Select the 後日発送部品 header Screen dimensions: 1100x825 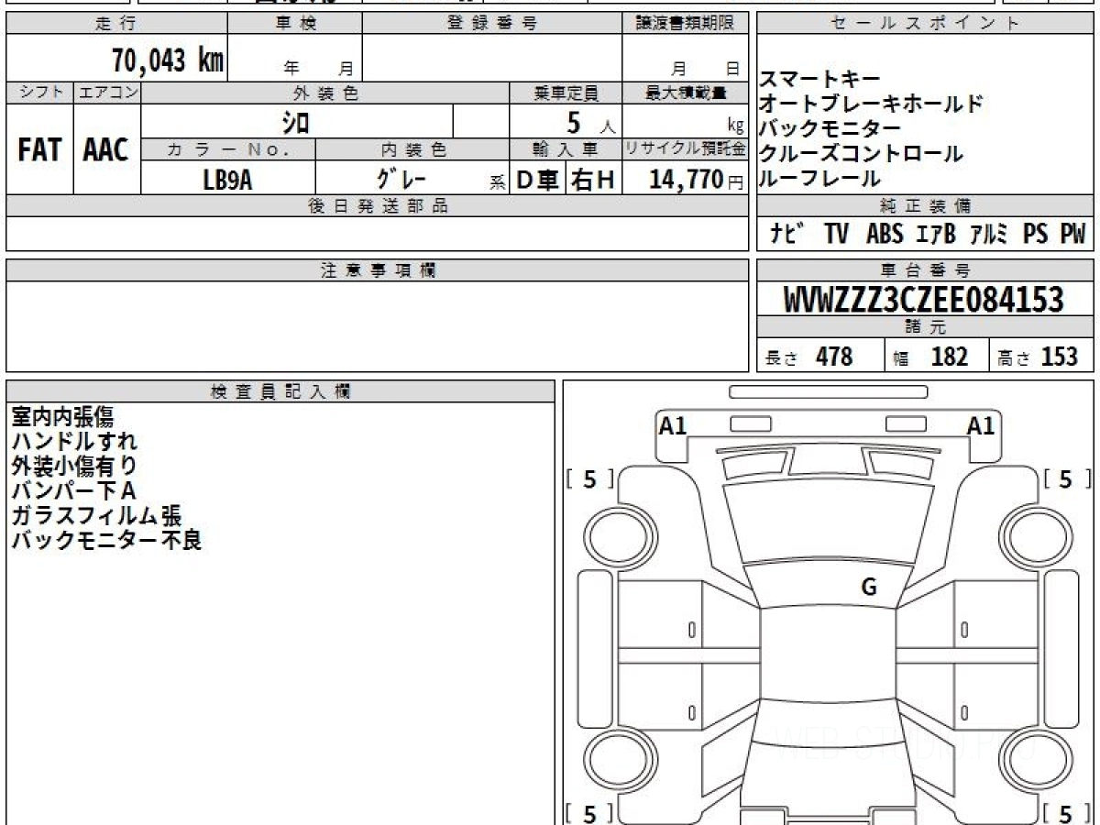pyautogui.click(x=378, y=205)
